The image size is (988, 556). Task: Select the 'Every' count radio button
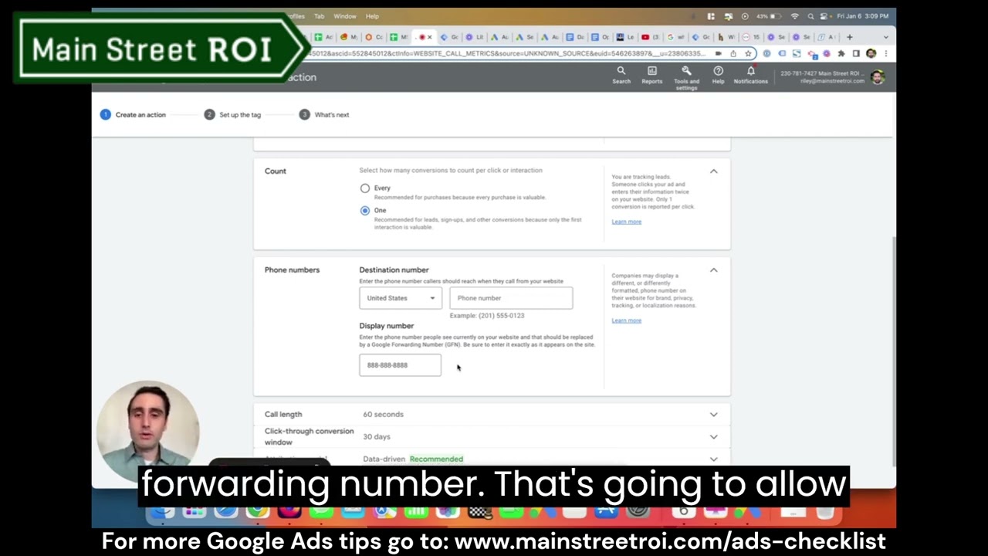[365, 188]
